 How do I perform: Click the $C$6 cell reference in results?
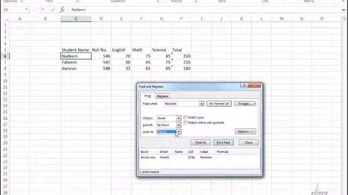pos(191,158)
